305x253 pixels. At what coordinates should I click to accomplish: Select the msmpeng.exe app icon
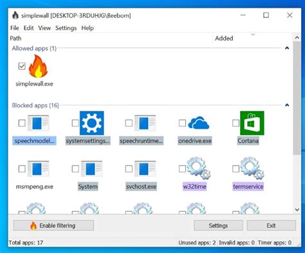[38, 169]
